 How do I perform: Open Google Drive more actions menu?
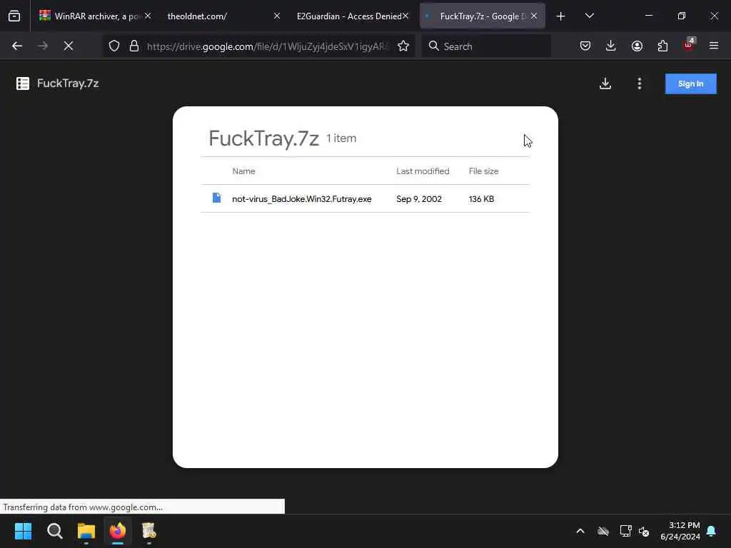[639, 83]
